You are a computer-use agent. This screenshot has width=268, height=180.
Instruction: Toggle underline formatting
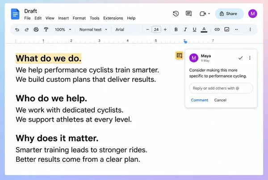coord(194,29)
